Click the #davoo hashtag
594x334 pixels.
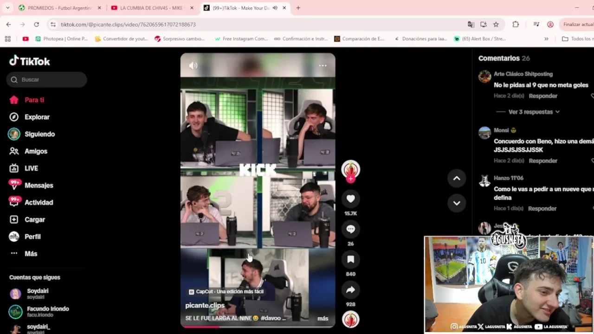pyautogui.click(x=271, y=318)
